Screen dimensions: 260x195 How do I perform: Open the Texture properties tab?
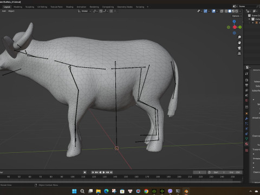coord(246,150)
